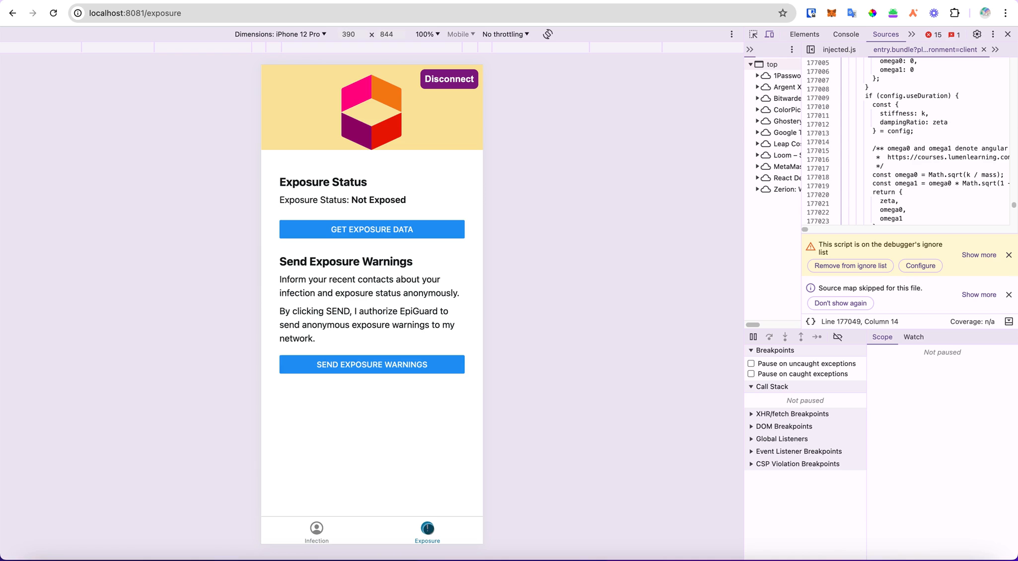Reload the localhost page
This screenshot has width=1018, height=561.
pyautogui.click(x=54, y=13)
